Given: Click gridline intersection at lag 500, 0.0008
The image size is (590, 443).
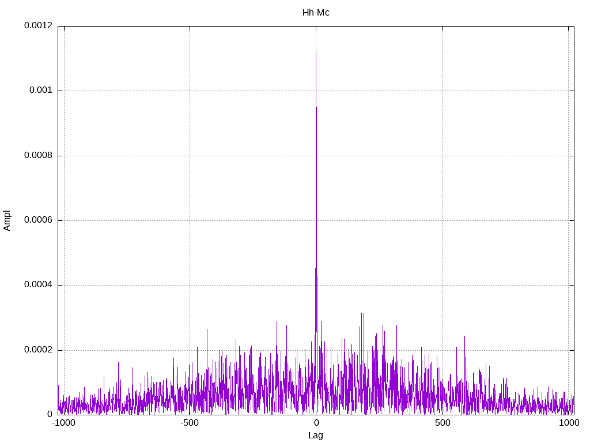Looking at the screenshot, I should point(442,156).
